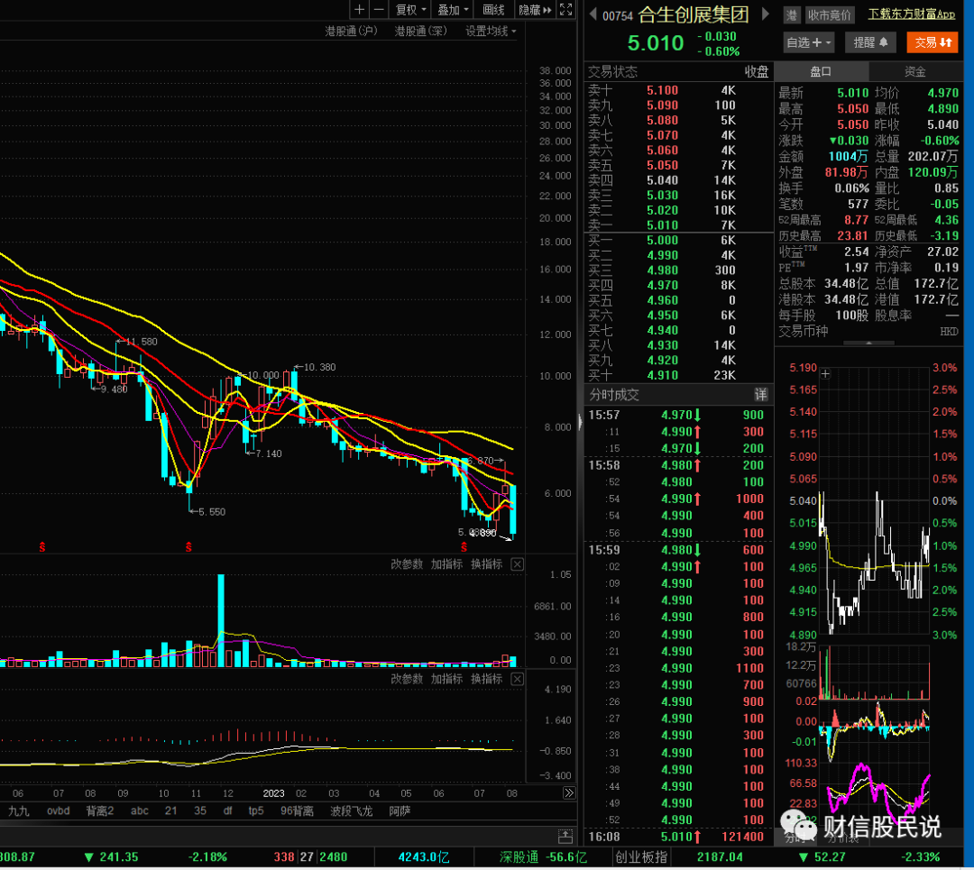Image resolution: width=974 pixels, height=870 pixels.
Task: Open 叠加 overlay dropdown
Action: tap(453, 9)
